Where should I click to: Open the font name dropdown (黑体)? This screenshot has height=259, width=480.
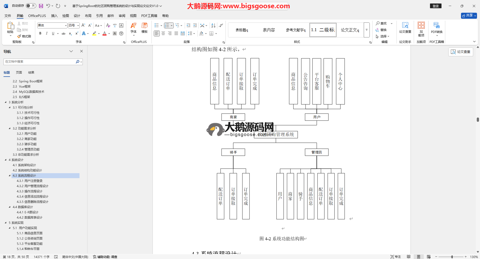tap(66, 25)
